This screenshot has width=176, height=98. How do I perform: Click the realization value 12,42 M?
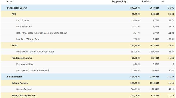click(155, 58)
